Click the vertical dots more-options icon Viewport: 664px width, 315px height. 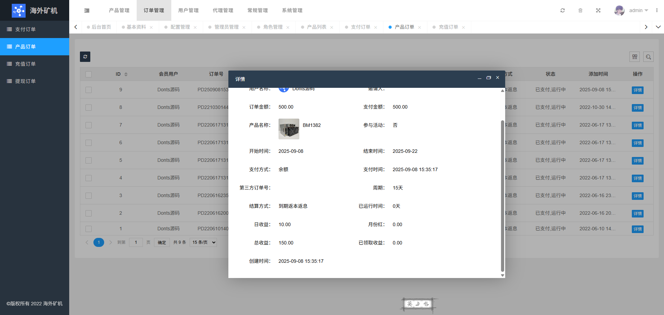[x=657, y=10]
